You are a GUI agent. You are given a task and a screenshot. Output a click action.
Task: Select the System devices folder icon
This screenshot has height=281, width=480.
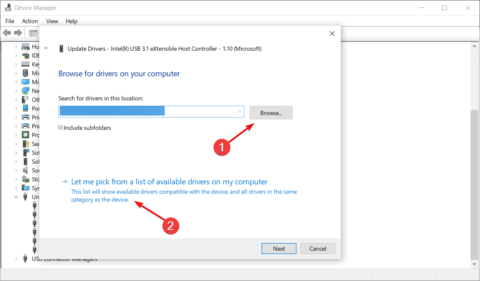(26, 188)
